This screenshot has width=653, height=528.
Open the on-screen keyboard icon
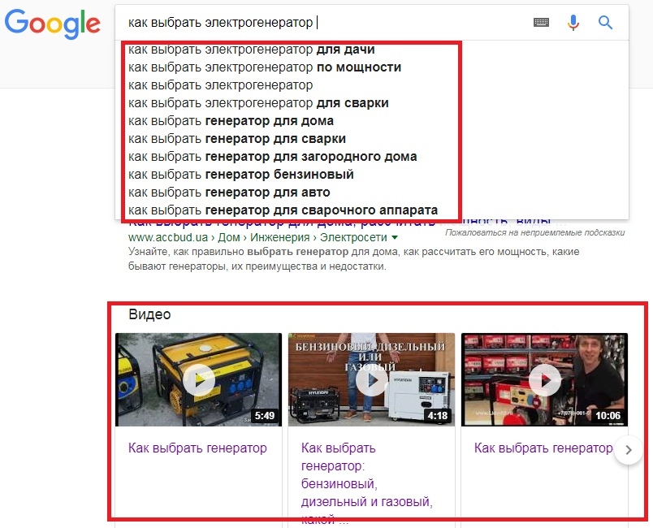pyautogui.click(x=541, y=23)
